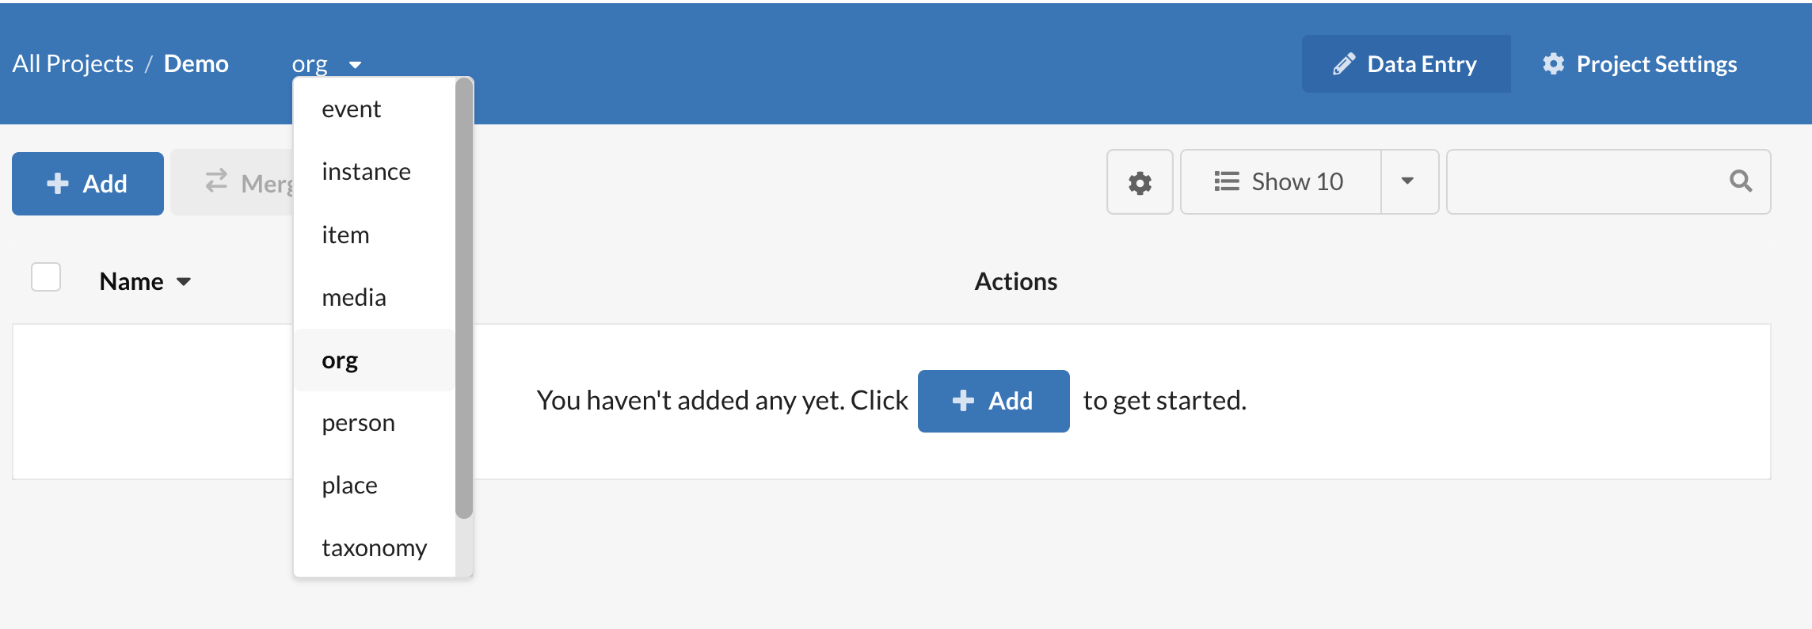This screenshot has width=1812, height=629.
Task: Toggle the select-all checkbox beside Name
Action: click(46, 277)
